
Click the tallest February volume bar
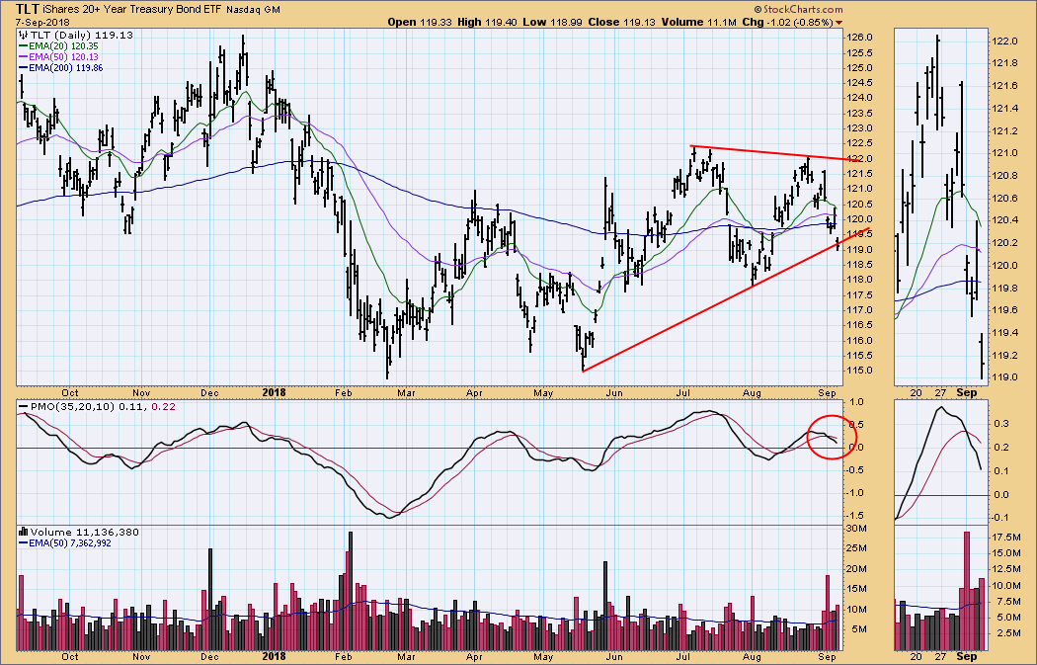[x=350, y=590]
